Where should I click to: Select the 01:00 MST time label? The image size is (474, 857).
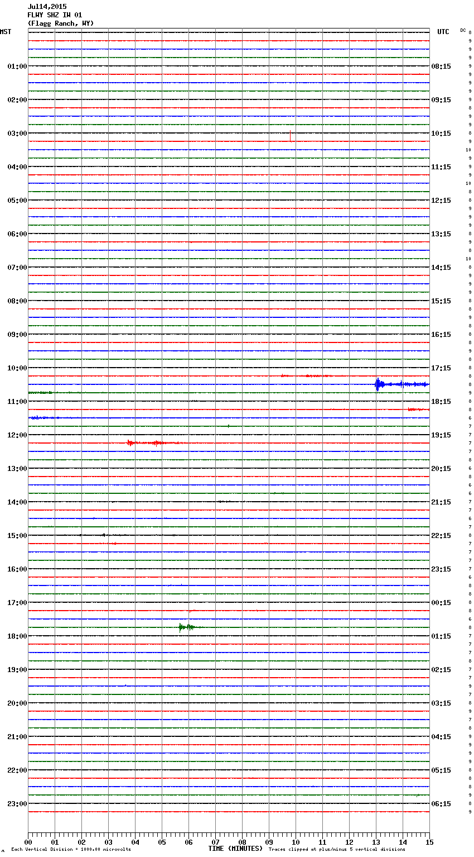pyautogui.click(x=17, y=66)
